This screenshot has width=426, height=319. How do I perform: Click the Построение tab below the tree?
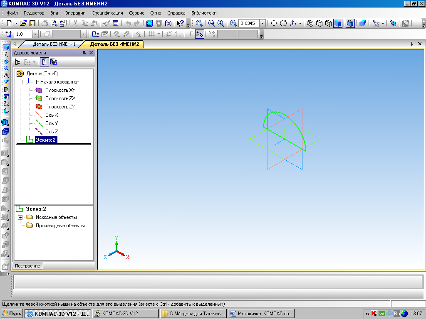coord(28,266)
